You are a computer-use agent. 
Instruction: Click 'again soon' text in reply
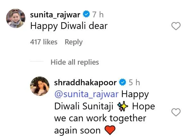[x=77, y=131]
